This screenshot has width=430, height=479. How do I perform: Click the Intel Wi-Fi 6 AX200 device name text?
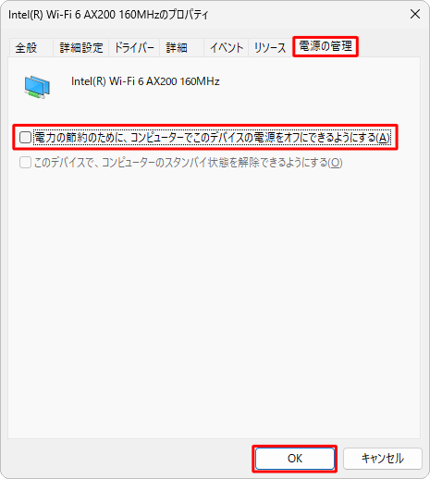(145, 81)
